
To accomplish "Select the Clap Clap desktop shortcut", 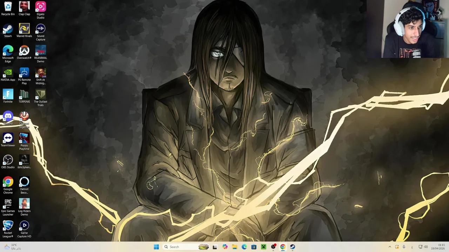I will pos(24,9).
